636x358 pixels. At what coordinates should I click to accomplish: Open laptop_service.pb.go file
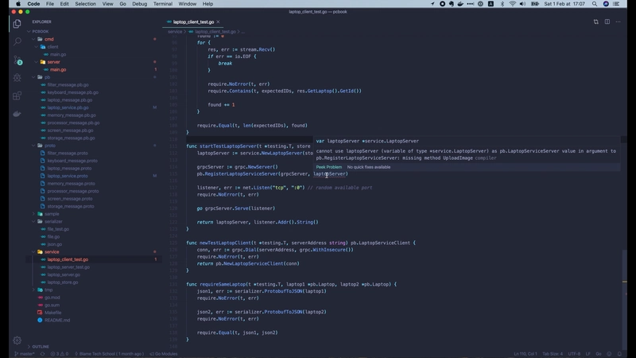(68, 107)
